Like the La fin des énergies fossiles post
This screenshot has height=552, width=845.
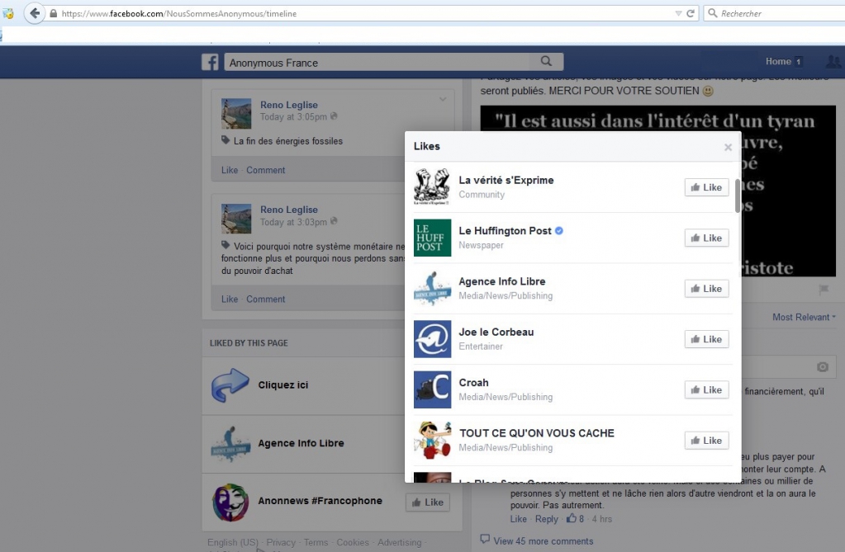(x=230, y=170)
